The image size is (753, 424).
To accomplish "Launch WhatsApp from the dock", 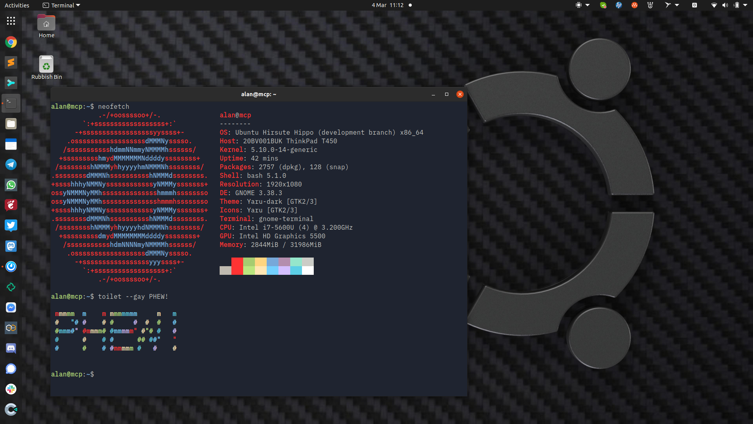I will coord(11,185).
